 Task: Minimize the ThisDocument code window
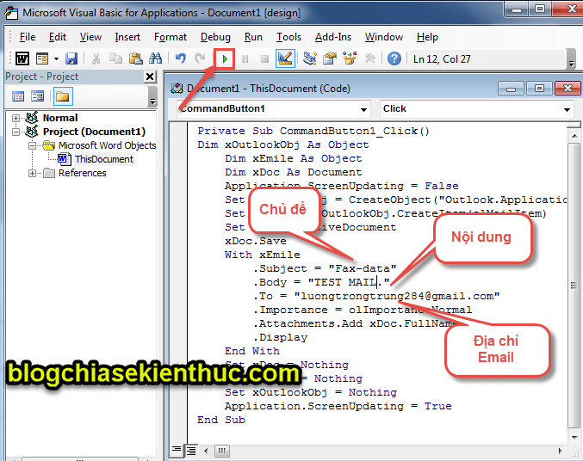click(512, 89)
